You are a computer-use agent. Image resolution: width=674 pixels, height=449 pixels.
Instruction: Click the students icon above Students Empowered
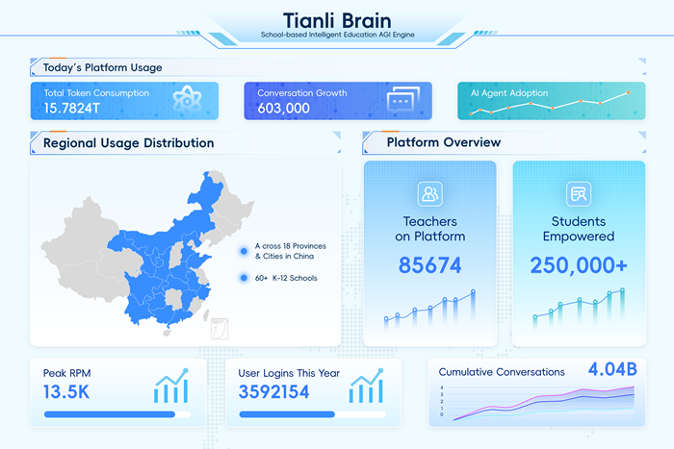click(579, 193)
